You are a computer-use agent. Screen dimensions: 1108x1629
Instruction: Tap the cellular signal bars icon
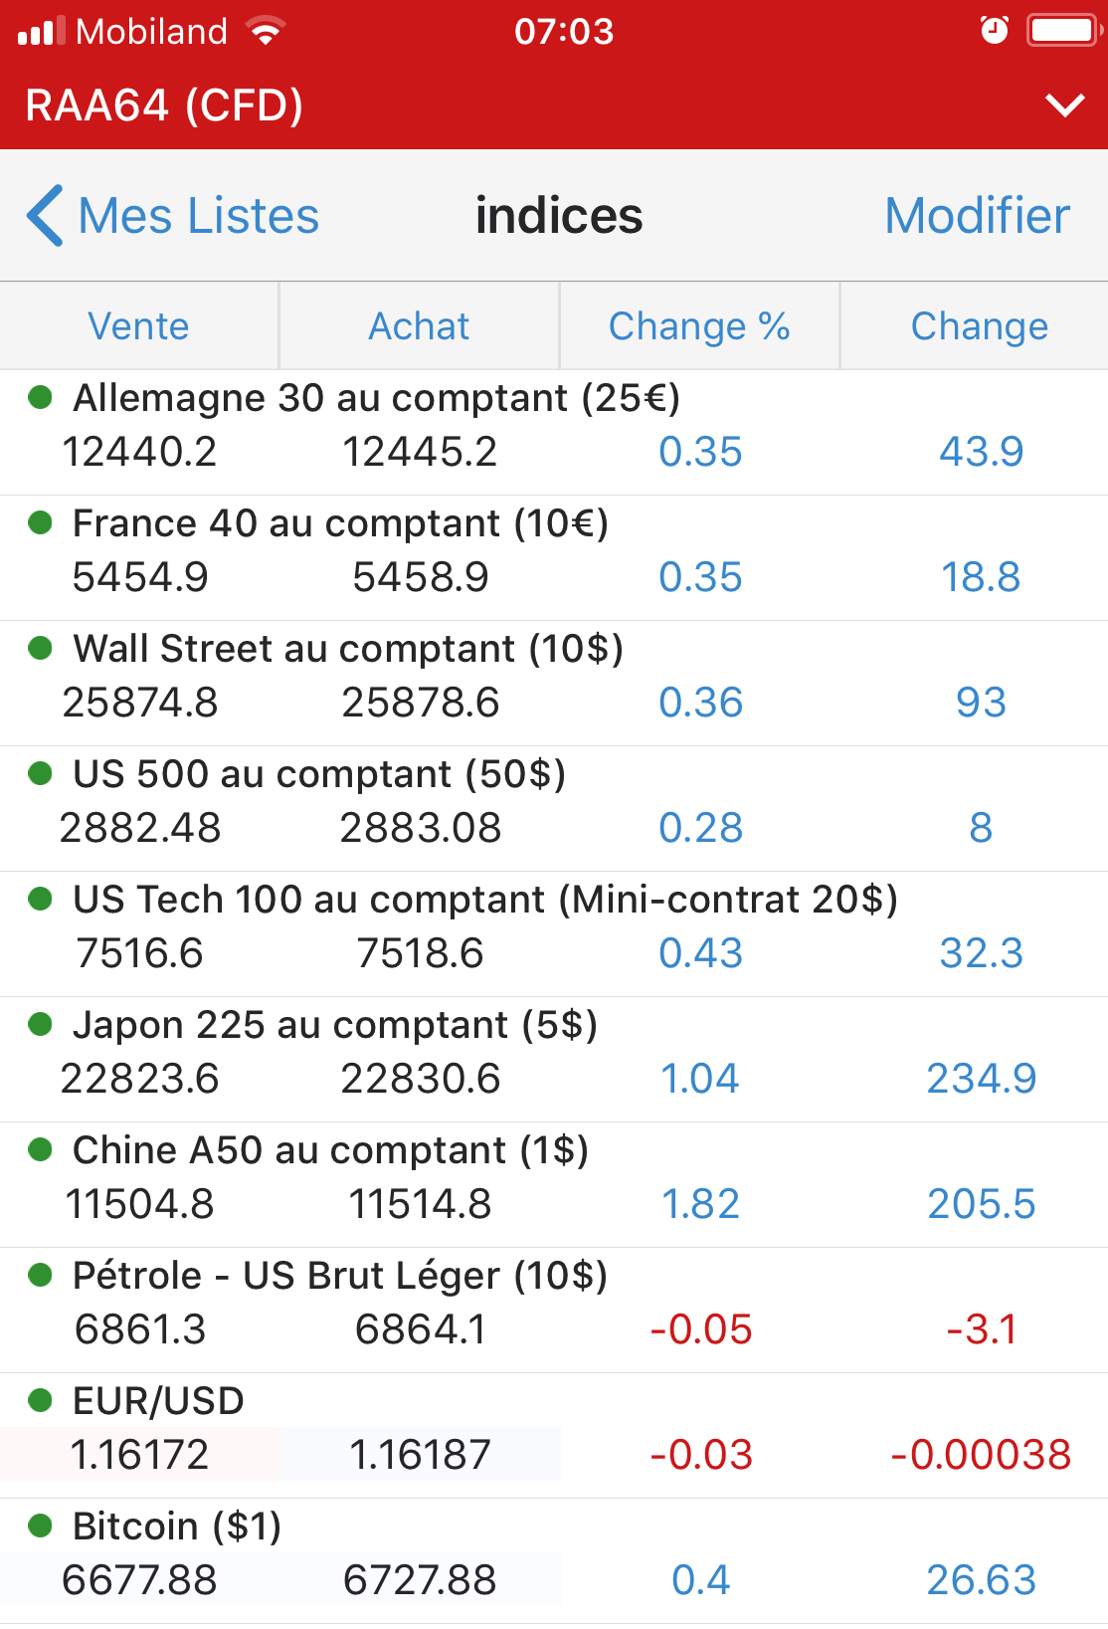pyautogui.click(x=40, y=31)
